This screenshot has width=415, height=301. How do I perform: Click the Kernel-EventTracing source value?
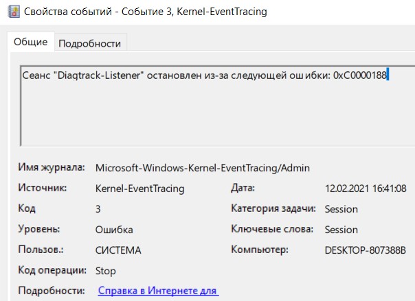140,188
